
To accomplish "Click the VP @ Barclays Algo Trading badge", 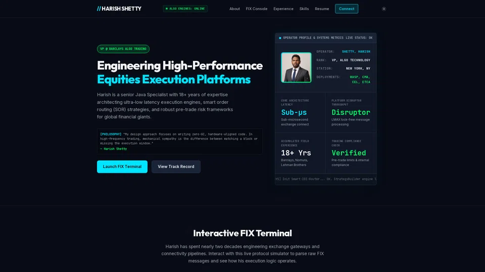I will click(x=123, y=49).
